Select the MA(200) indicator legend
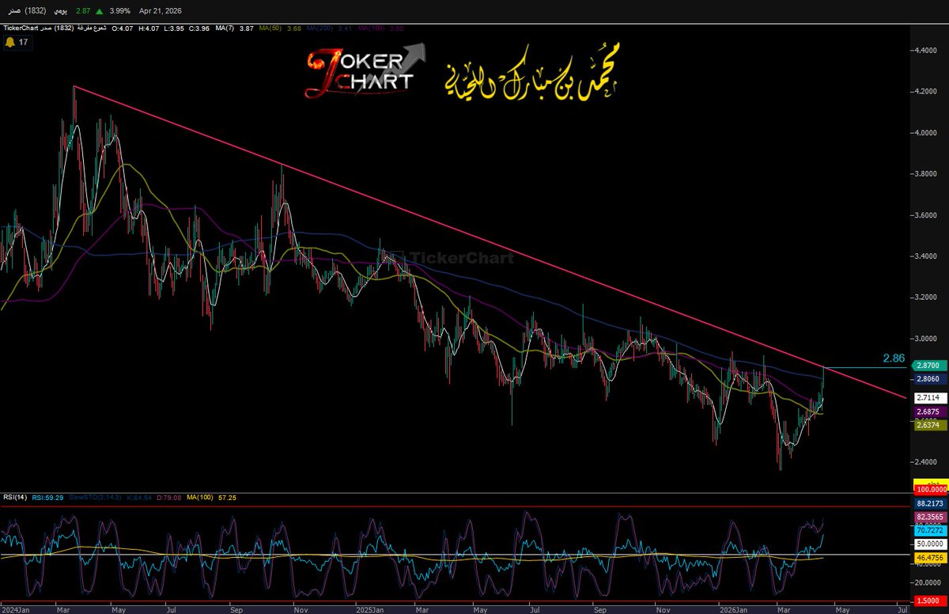 tap(321, 27)
